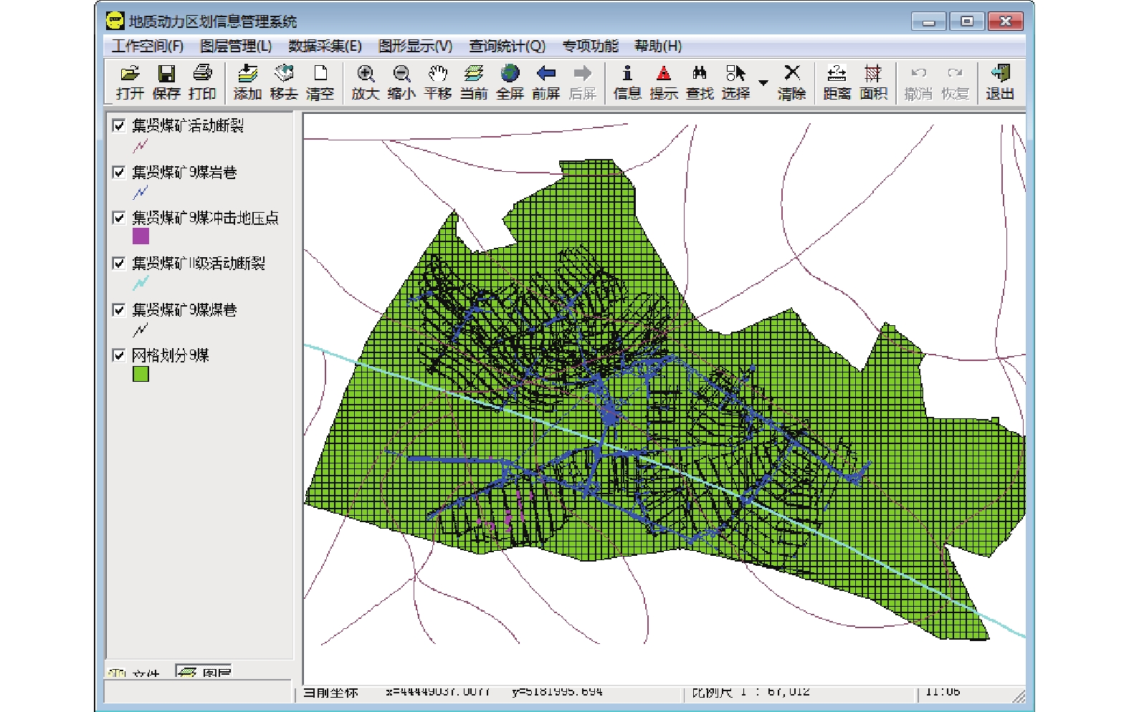The image size is (1129, 712).
Task: Uncheck the 集贤煤矿活动断裂 layer checkbox
Action: pos(119,126)
